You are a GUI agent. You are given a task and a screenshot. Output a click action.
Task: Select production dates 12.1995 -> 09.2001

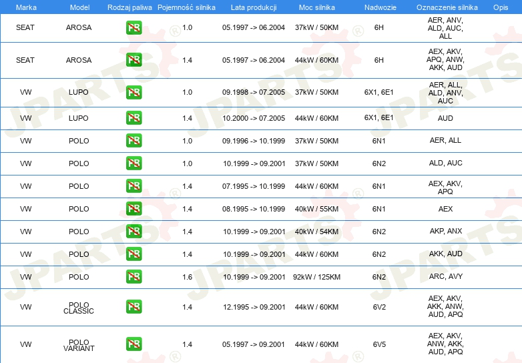(x=254, y=307)
